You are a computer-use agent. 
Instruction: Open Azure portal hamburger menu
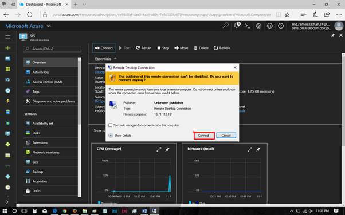7,37
